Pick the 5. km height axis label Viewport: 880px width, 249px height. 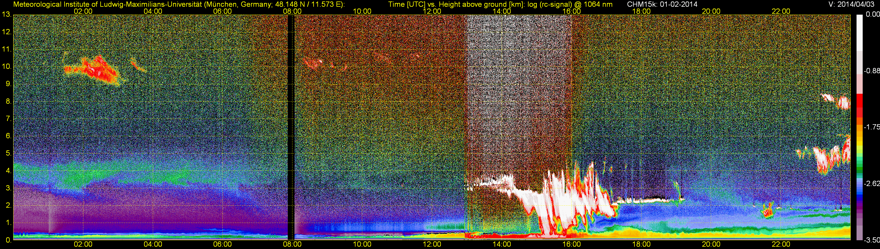coord(9,154)
